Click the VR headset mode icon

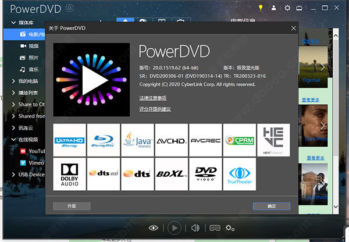coord(215,227)
